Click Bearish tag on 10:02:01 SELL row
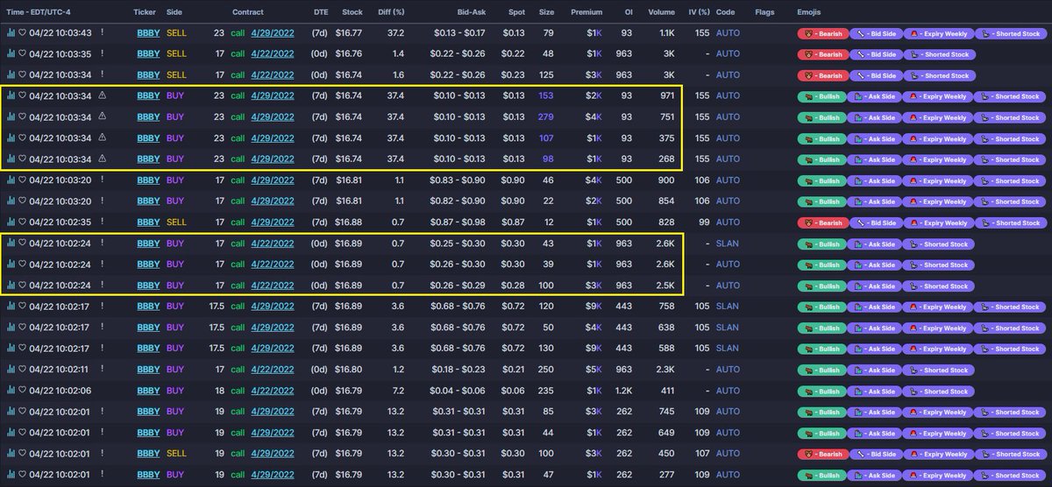The image size is (1052, 487). (x=822, y=454)
